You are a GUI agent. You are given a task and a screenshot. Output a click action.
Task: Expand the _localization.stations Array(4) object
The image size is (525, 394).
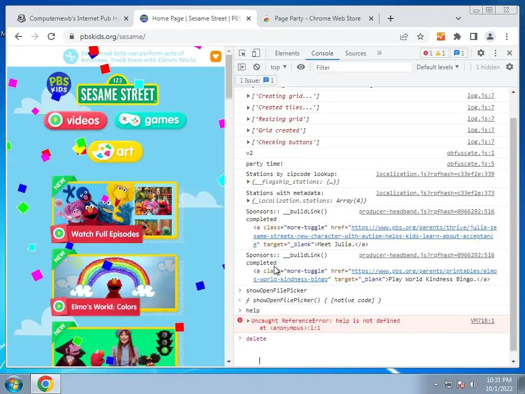pos(248,201)
